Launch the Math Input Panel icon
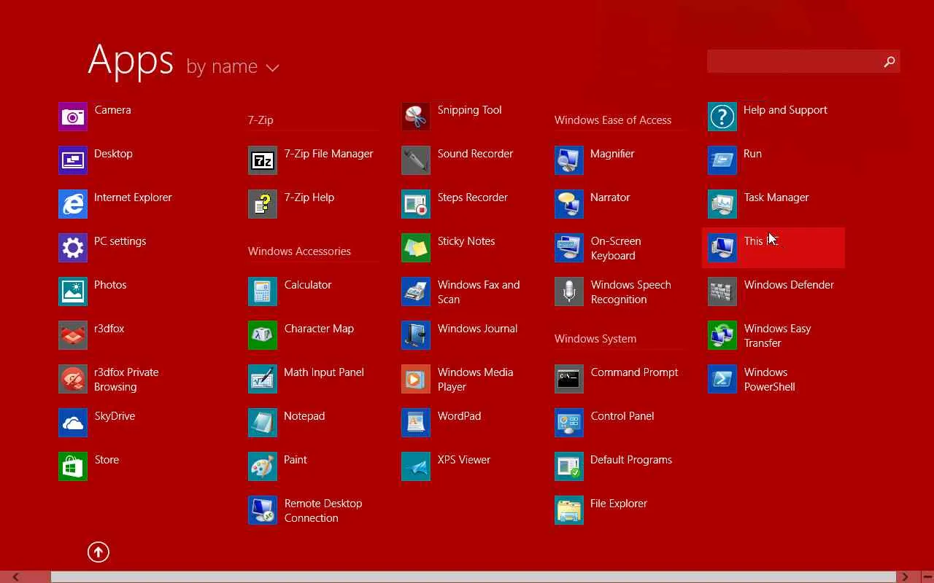Screen dimensions: 934x583 pyautogui.click(x=263, y=379)
